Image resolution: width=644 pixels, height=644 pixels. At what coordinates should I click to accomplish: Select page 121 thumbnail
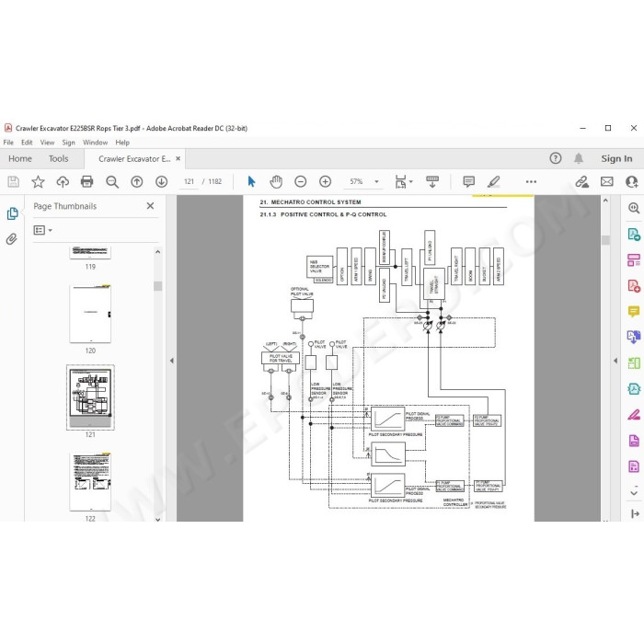[x=90, y=397]
